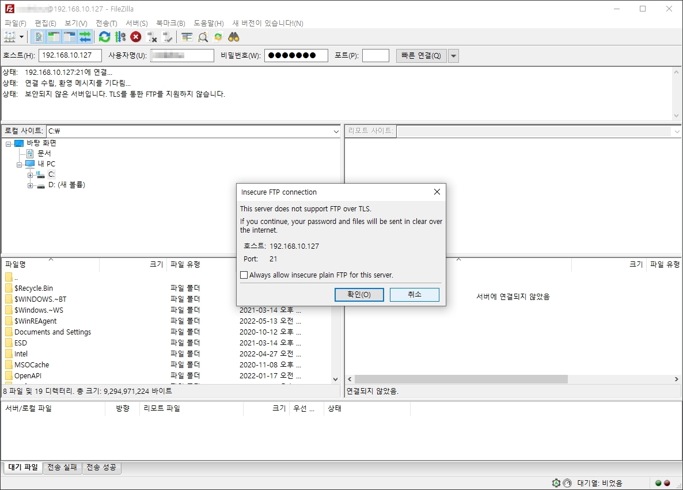The image size is (683, 490).
Task: Open the Site Manager icon in toolbar
Action: (x=10, y=37)
